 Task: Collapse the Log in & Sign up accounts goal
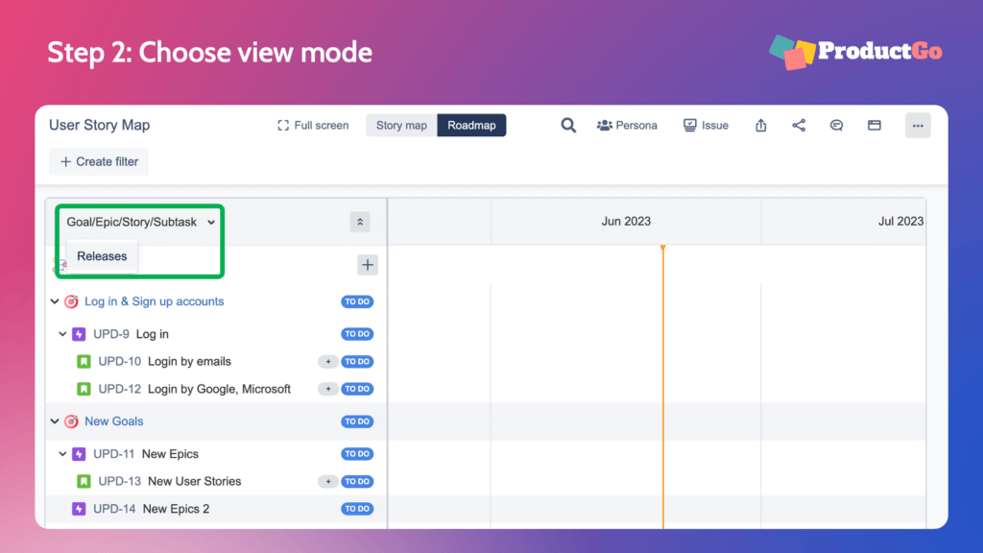point(55,301)
